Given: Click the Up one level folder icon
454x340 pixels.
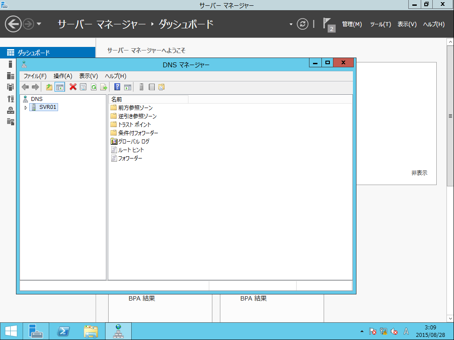Looking at the screenshot, I should 49,87.
